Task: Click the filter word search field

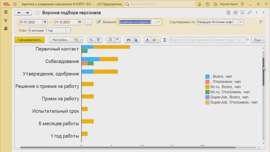Action: coord(207,40)
